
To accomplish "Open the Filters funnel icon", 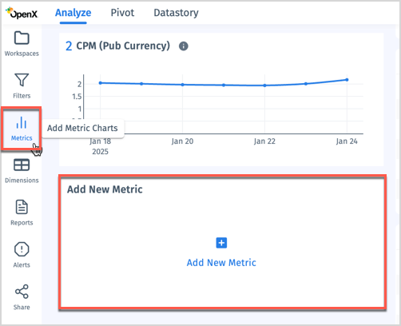I will (22, 80).
